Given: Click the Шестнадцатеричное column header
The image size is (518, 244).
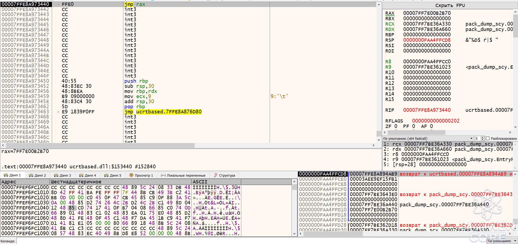Looking at the screenshot, I should [x=121, y=182].
